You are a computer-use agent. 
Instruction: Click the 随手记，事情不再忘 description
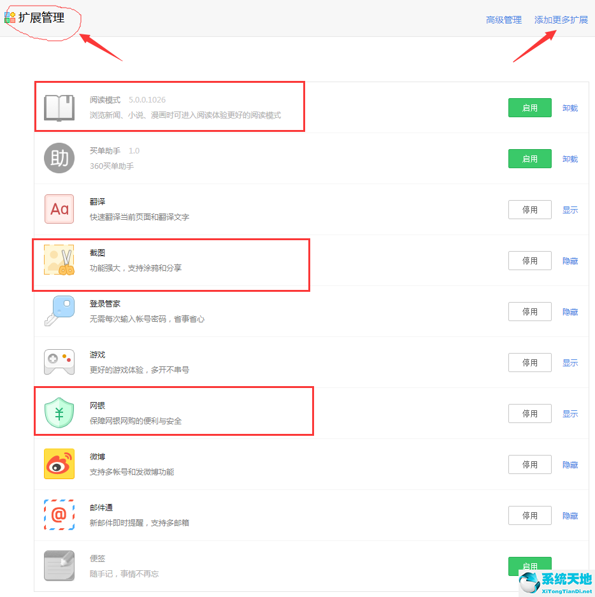[124, 574]
